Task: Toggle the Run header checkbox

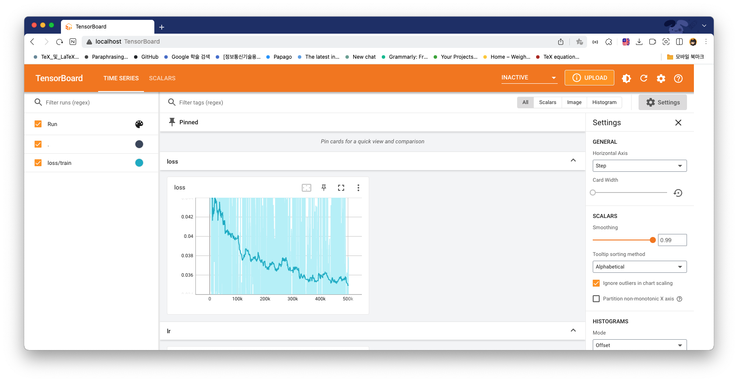Action: 38,124
